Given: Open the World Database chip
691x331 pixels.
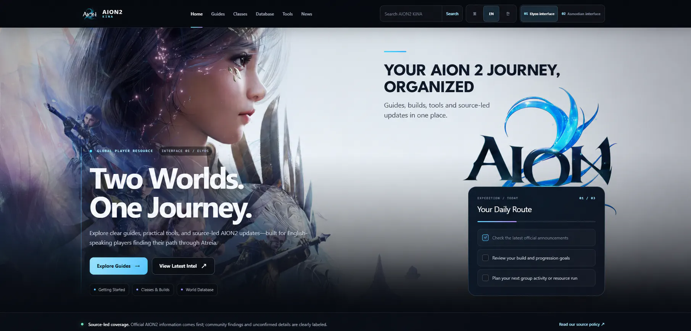Looking at the screenshot, I should (197, 289).
